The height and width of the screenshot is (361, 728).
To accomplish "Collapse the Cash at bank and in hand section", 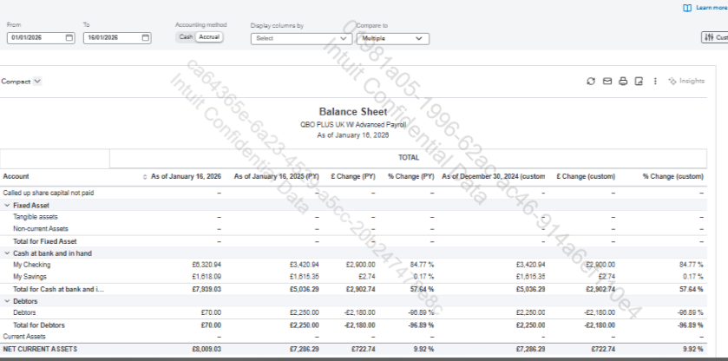I will [x=7, y=253].
